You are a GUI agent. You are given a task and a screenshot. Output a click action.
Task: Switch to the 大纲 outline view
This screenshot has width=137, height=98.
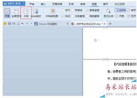pos(26,13)
